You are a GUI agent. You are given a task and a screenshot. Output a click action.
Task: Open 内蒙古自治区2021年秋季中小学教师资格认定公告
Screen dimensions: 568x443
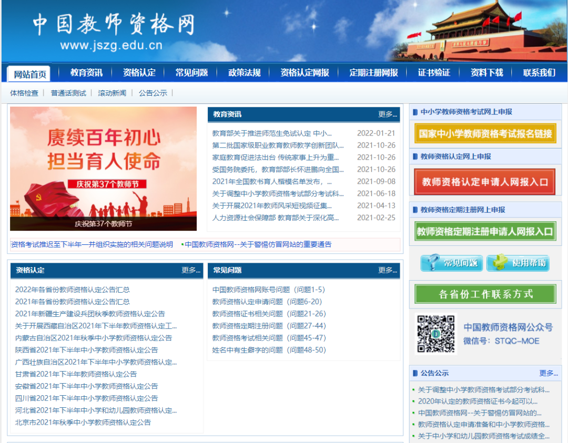point(94,338)
